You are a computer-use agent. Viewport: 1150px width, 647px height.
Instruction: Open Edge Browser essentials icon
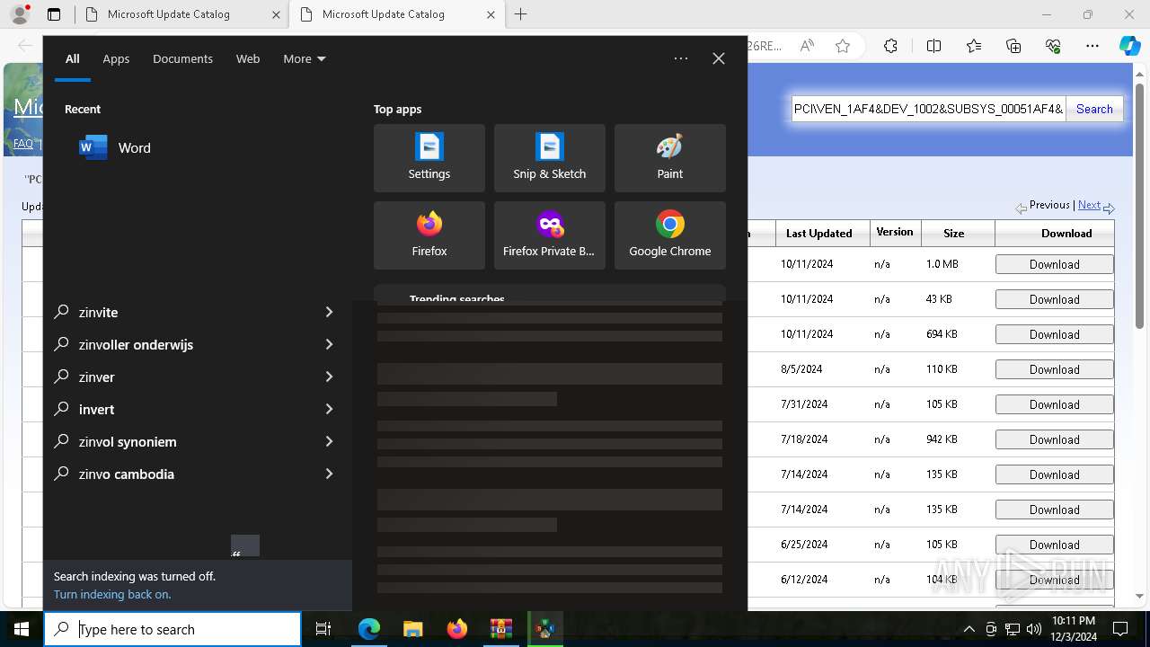click(x=1053, y=46)
